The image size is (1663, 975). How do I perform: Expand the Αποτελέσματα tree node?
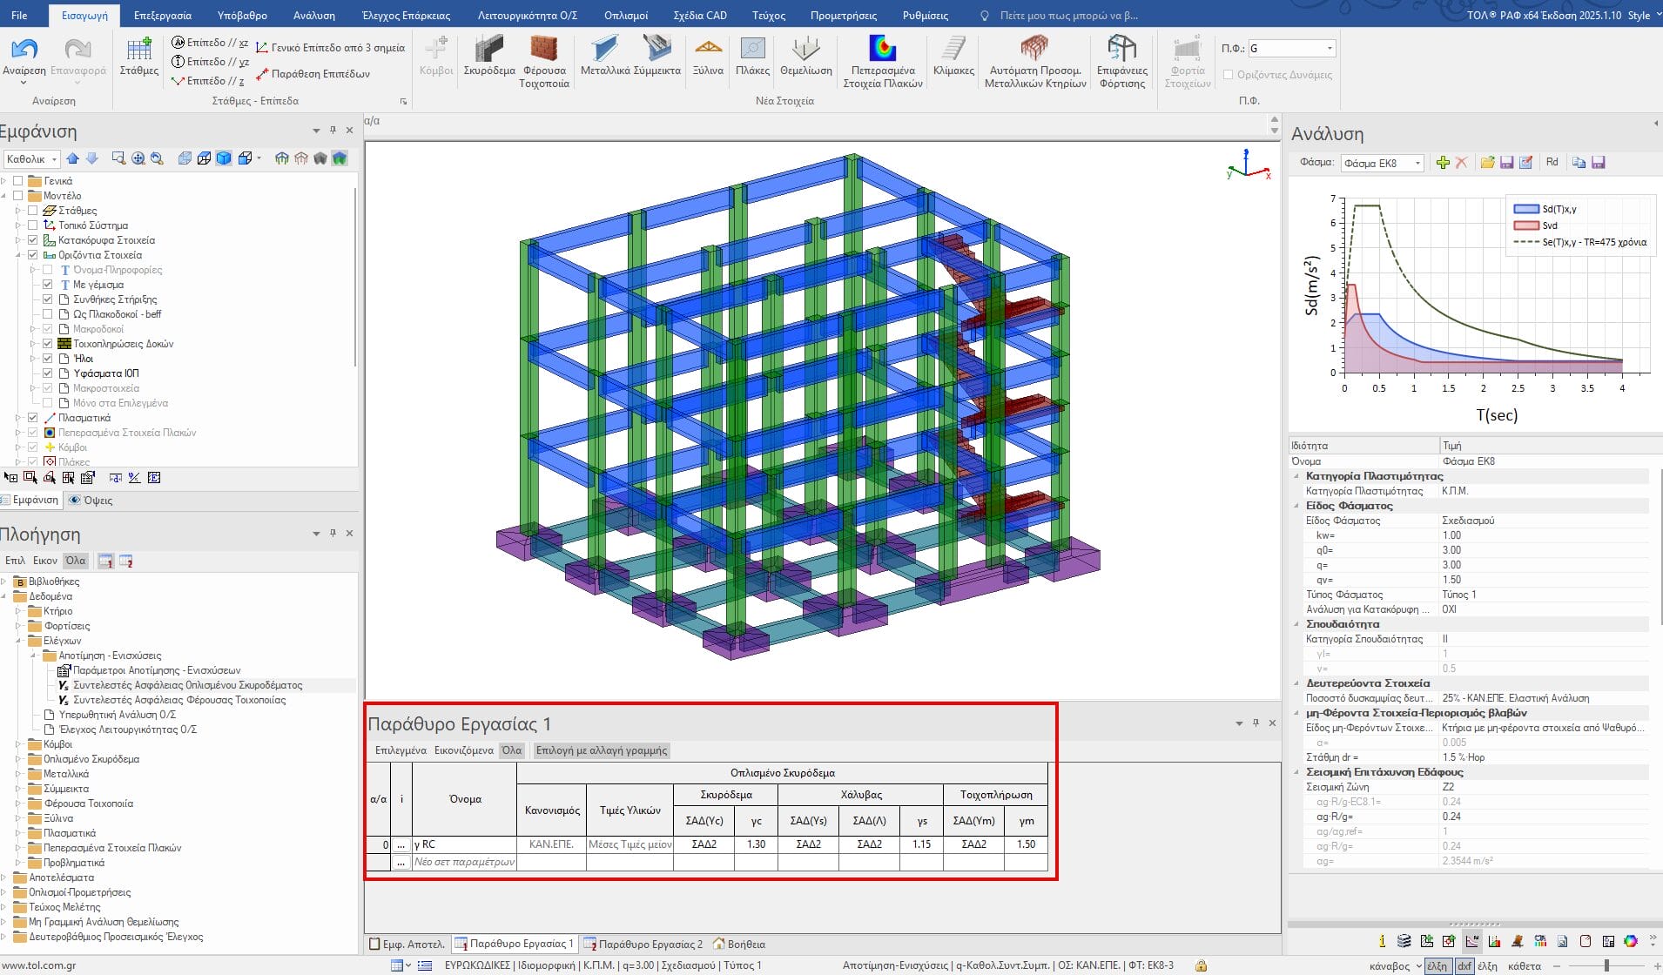point(5,877)
